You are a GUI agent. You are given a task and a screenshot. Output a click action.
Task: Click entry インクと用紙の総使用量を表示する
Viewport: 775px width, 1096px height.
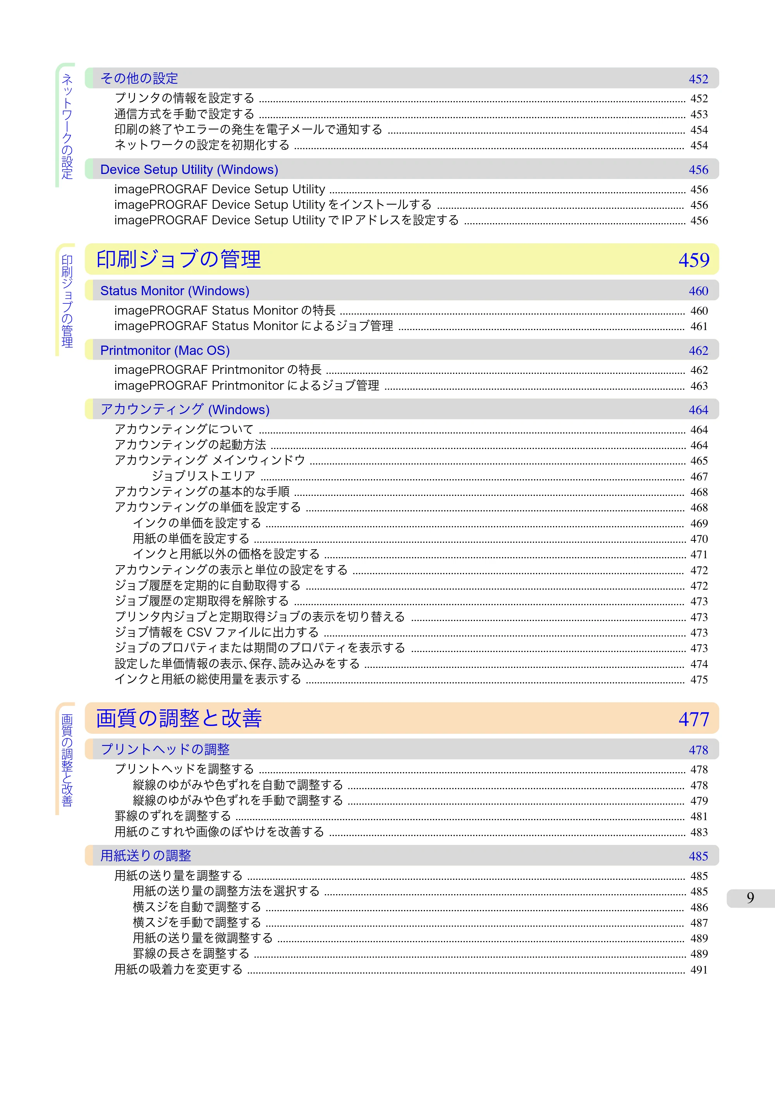coord(411,679)
